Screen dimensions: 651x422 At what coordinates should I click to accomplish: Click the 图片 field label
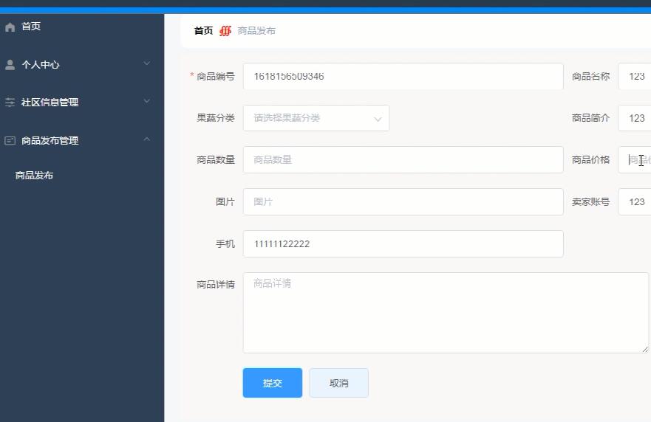[225, 202]
